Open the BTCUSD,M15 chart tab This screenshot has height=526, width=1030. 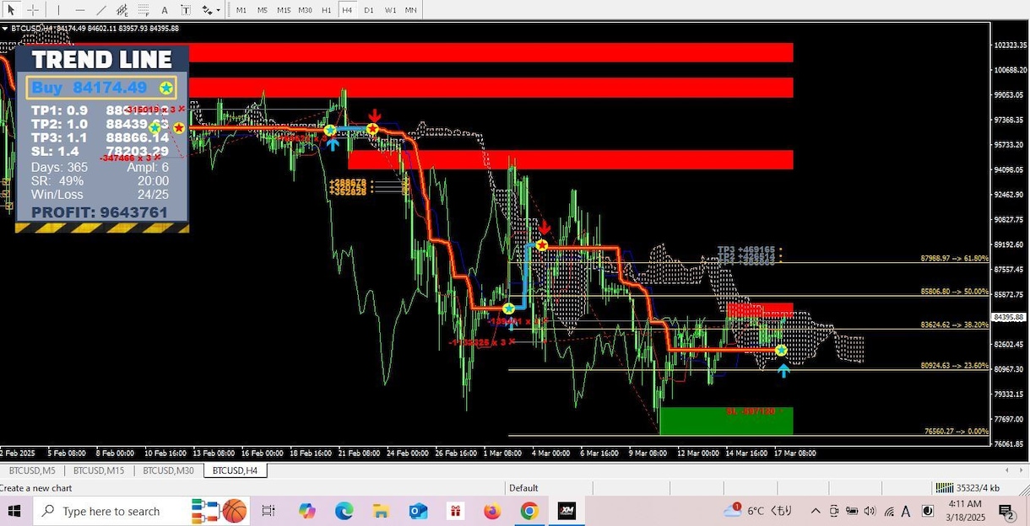[x=99, y=470]
